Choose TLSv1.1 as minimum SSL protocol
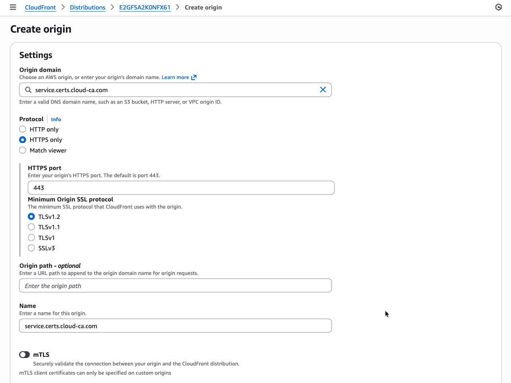511x383 pixels. [x=31, y=227]
